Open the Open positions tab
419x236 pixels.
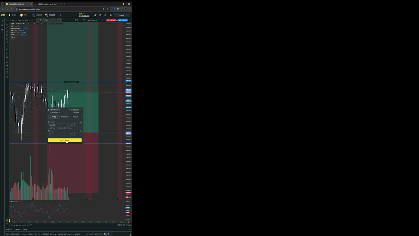coord(9,229)
